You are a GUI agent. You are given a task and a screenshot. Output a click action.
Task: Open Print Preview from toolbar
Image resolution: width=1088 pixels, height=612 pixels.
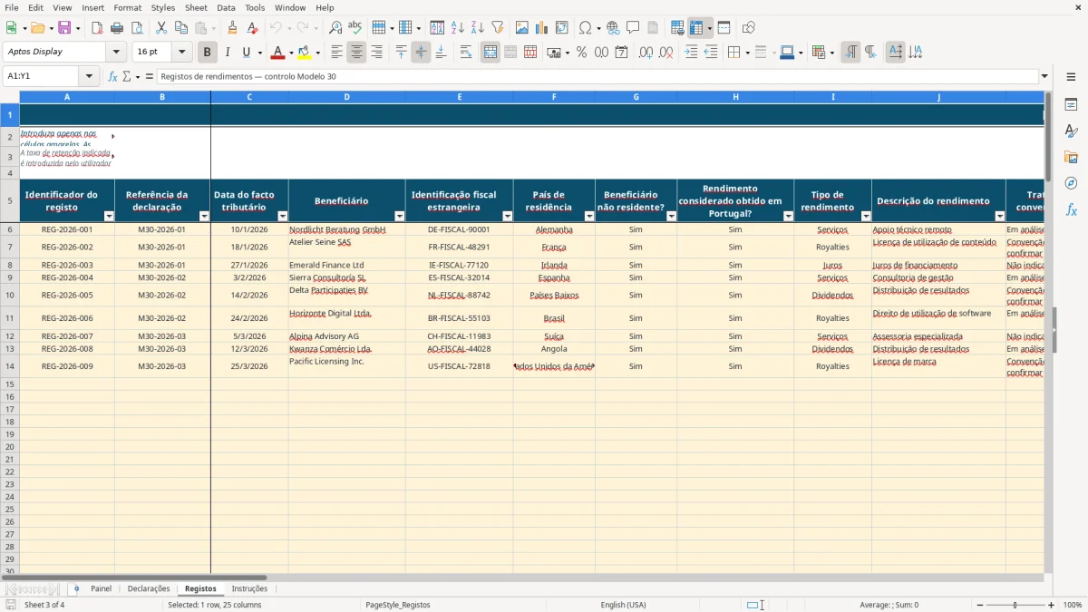pyautogui.click(x=137, y=28)
